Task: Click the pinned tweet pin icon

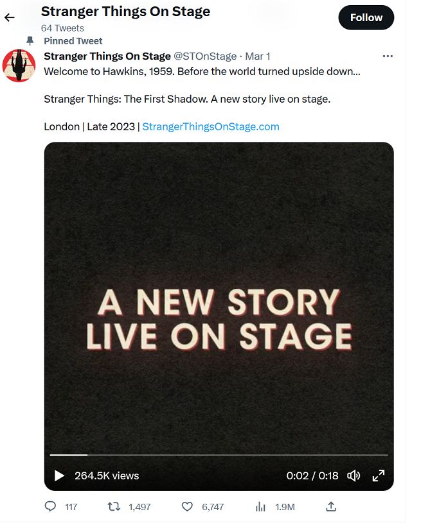Action: [30, 40]
